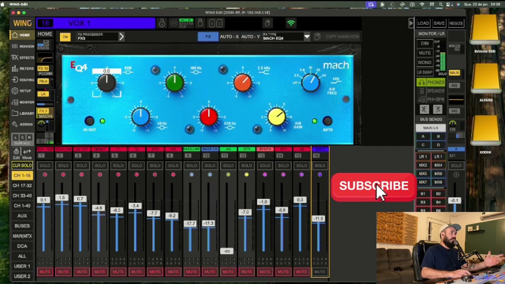
Task: Open the Monitor section in the sidebar
Action: 22,102
